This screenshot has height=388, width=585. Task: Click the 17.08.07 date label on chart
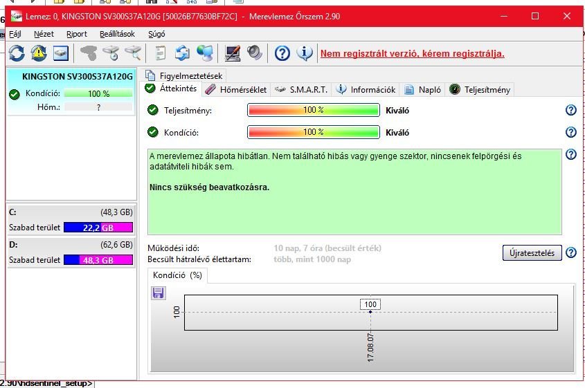(x=370, y=347)
